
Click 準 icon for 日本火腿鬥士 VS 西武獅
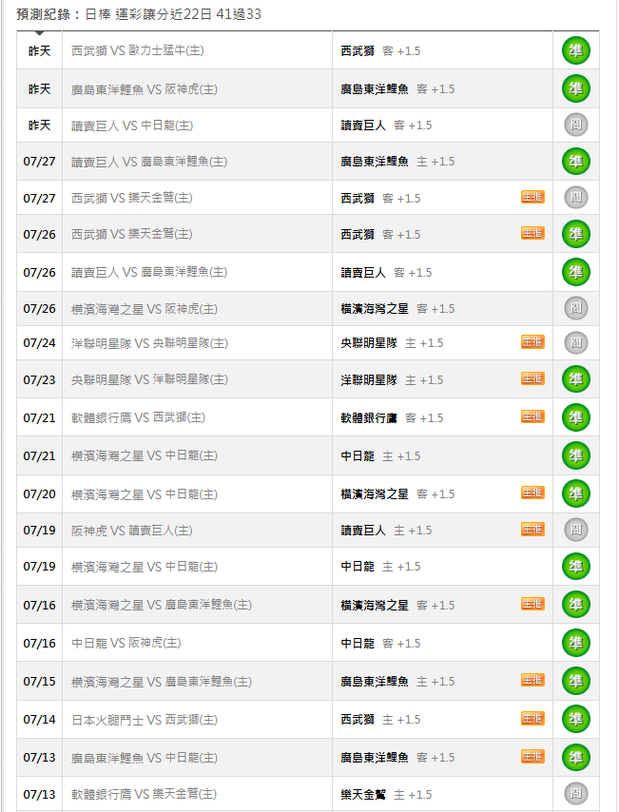point(576,720)
